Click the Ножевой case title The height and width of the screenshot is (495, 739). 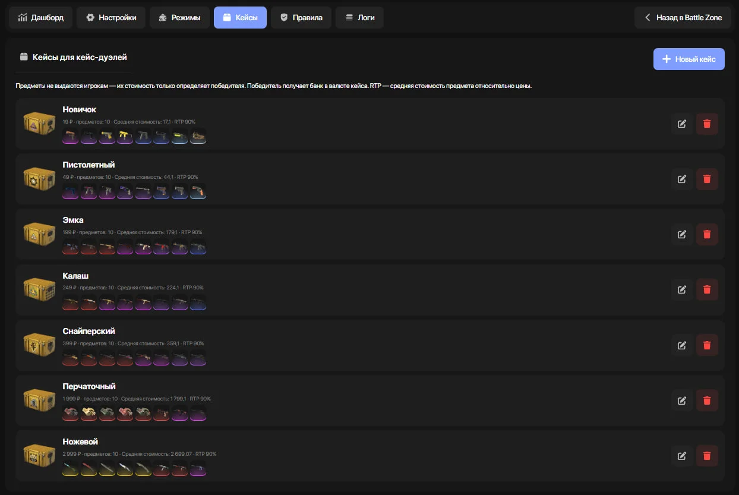(80, 442)
